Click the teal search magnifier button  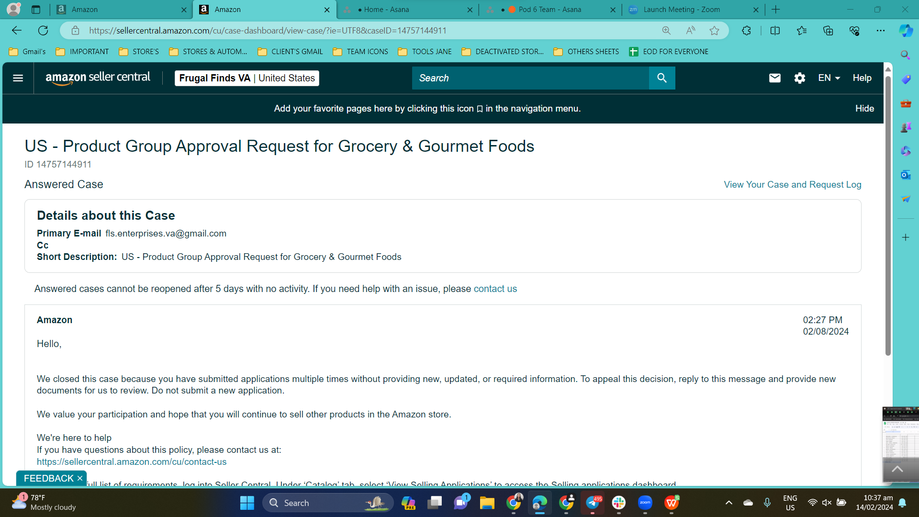coord(662,78)
